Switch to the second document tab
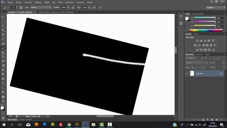The image size is (227, 128). coord(57,12)
